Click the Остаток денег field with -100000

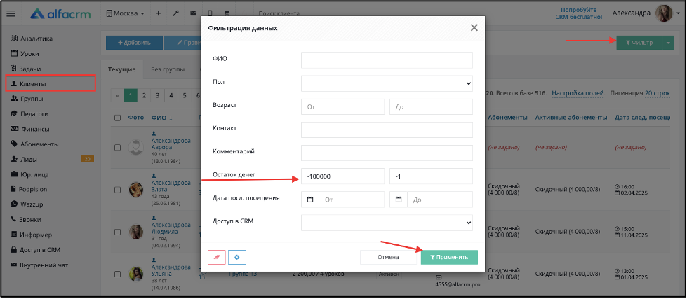click(342, 176)
